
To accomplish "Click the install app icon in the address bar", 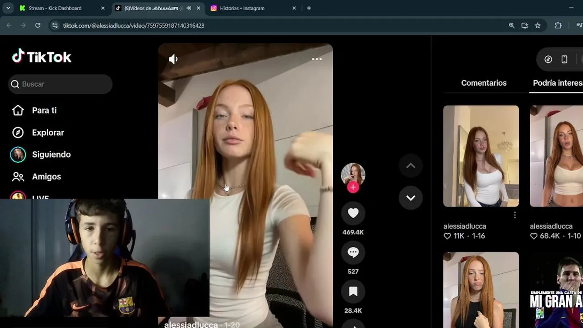I will click(x=525, y=26).
